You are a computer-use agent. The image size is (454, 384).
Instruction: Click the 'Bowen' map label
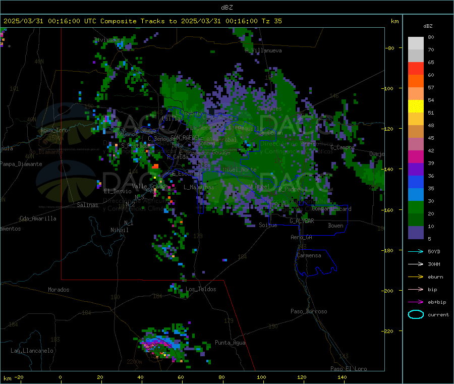[x=335, y=225]
